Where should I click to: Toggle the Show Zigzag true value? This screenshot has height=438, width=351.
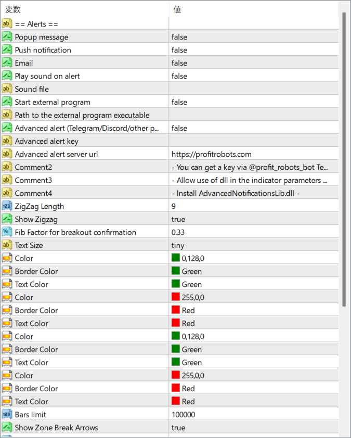178,219
